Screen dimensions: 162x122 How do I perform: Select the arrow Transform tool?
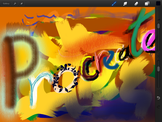[22, 4]
